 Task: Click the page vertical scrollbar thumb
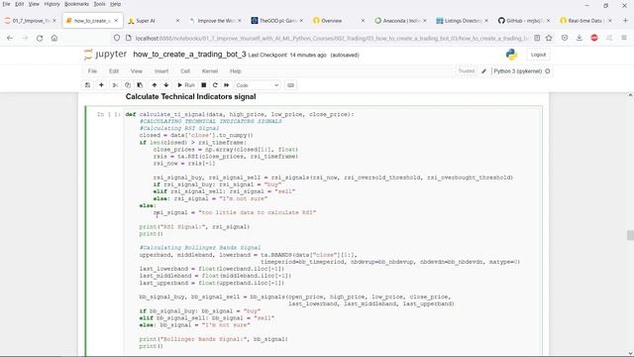(x=630, y=235)
